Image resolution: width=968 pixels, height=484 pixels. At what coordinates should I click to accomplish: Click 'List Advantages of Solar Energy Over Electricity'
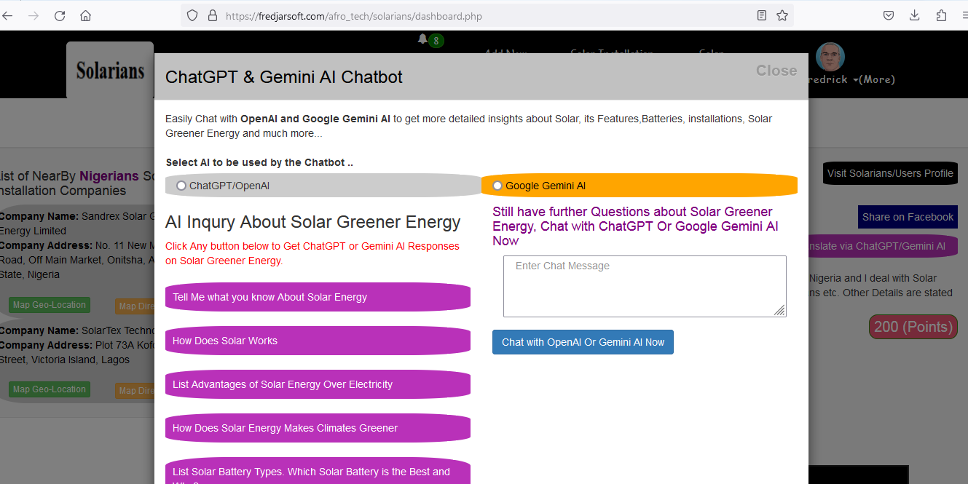(318, 384)
